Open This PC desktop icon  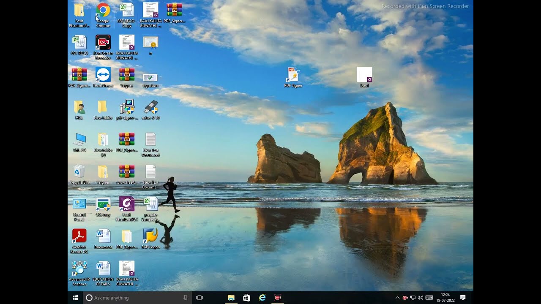coord(79,142)
